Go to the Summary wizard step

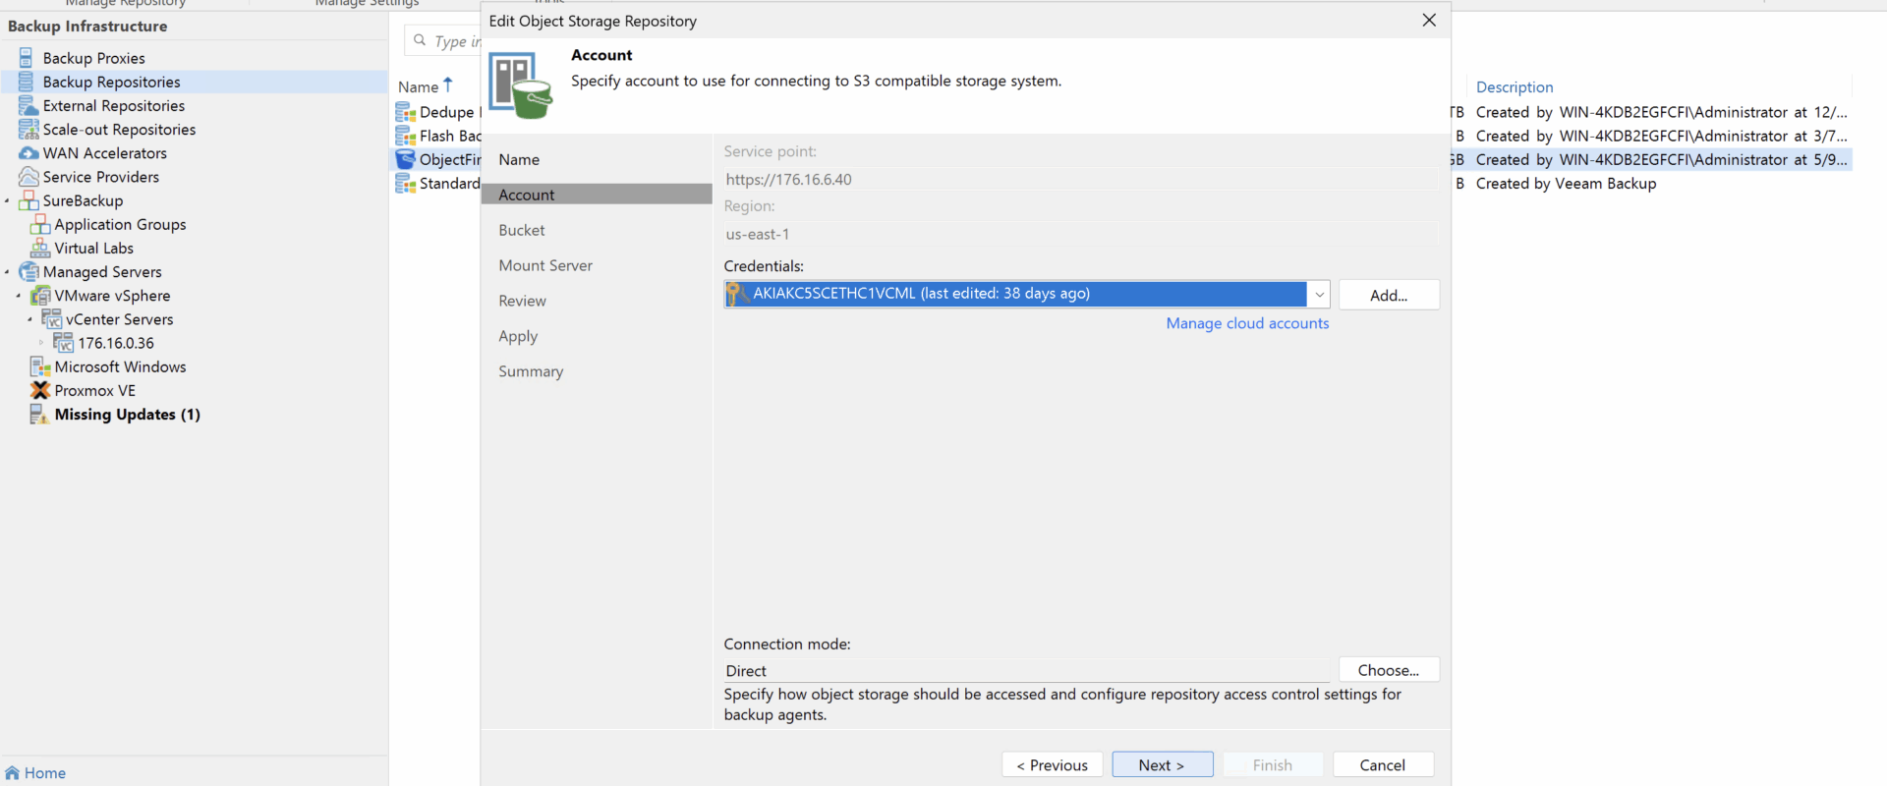click(x=531, y=371)
